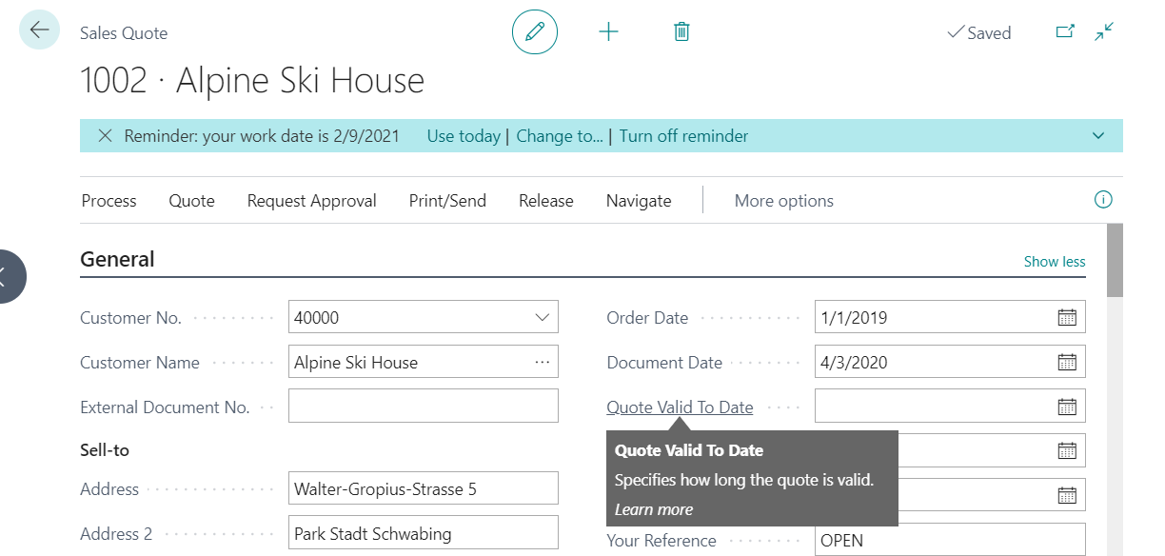Collapse the page with the shrink arrows icon

1103,31
